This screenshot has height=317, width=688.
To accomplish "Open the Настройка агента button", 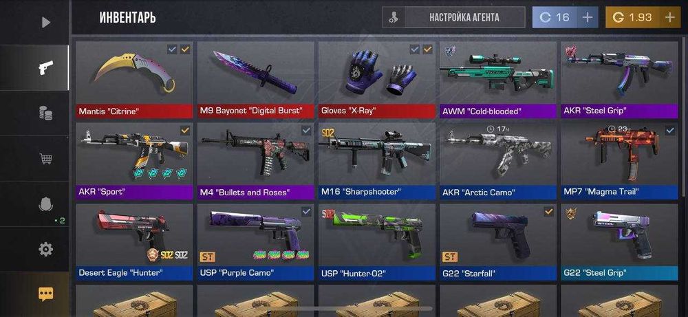I will pos(464,18).
